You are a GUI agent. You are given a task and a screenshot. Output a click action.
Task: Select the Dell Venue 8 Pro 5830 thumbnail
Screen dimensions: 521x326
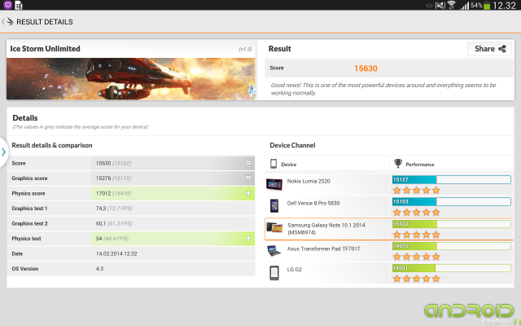pos(274,205)
